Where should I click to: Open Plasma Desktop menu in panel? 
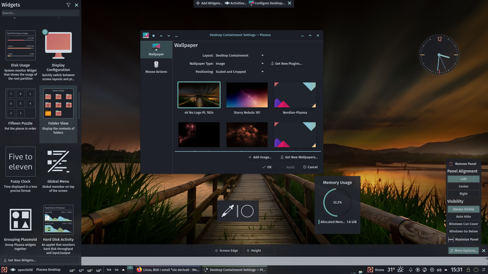48,270
